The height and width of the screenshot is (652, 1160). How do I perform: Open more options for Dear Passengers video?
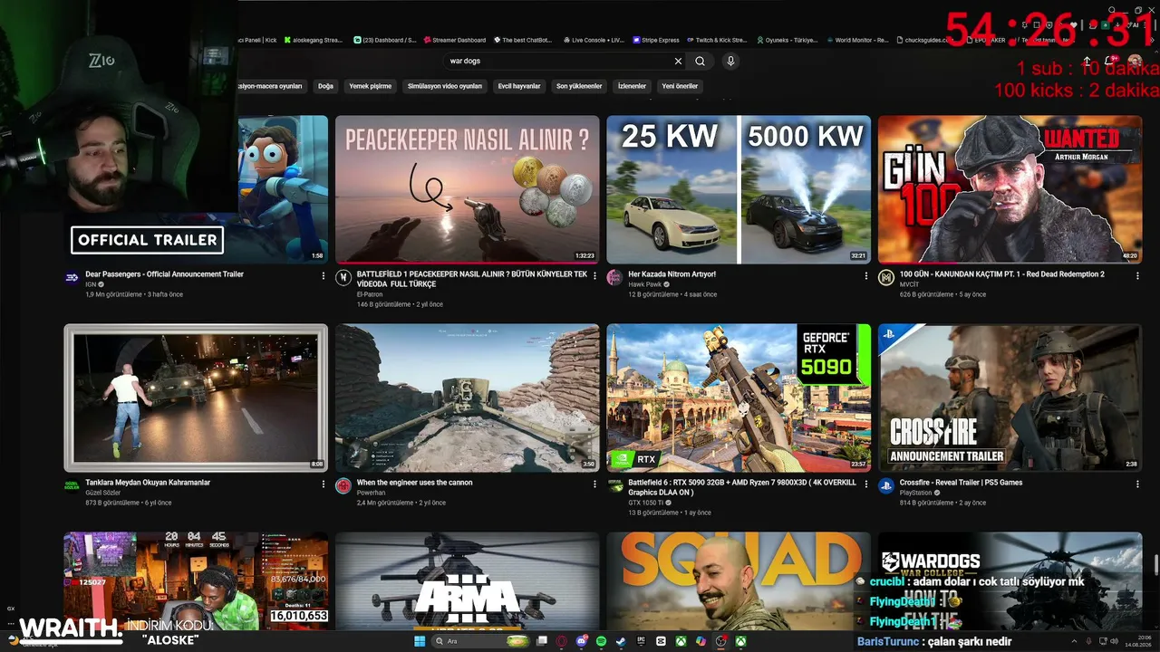coord(324,275)
